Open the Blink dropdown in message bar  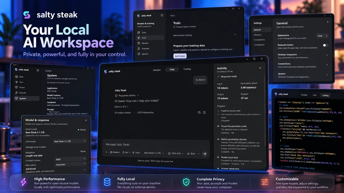193,154
